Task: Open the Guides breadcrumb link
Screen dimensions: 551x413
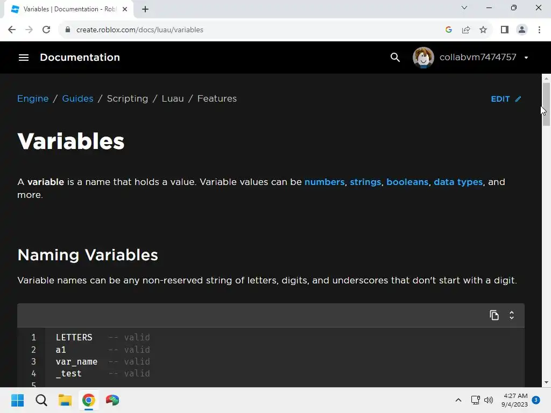Action: coord(77,99)
